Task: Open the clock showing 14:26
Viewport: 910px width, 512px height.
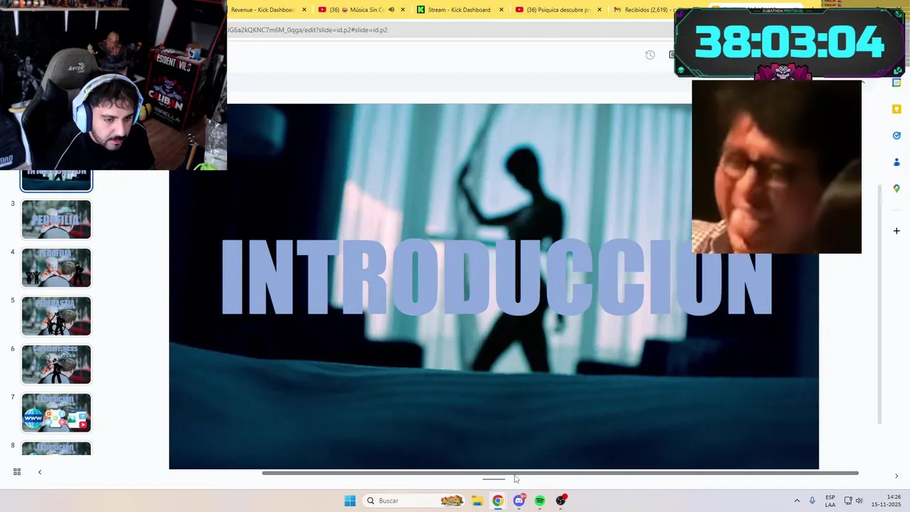Action: 887,501
